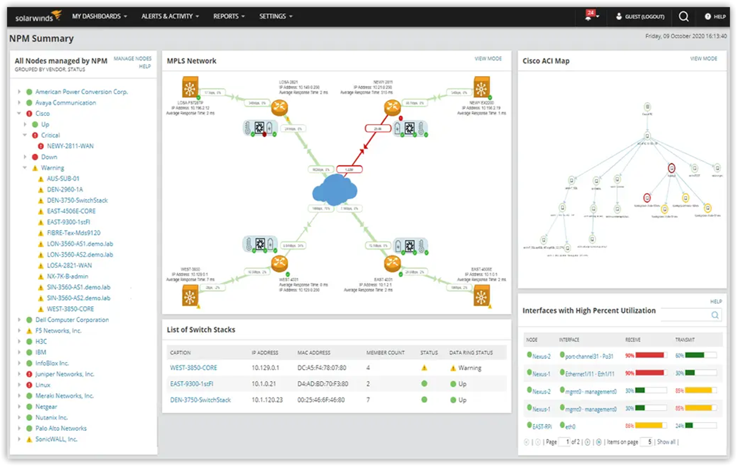Expand the Up status group under Cisco
737x466 pixels.
point(25,124)
